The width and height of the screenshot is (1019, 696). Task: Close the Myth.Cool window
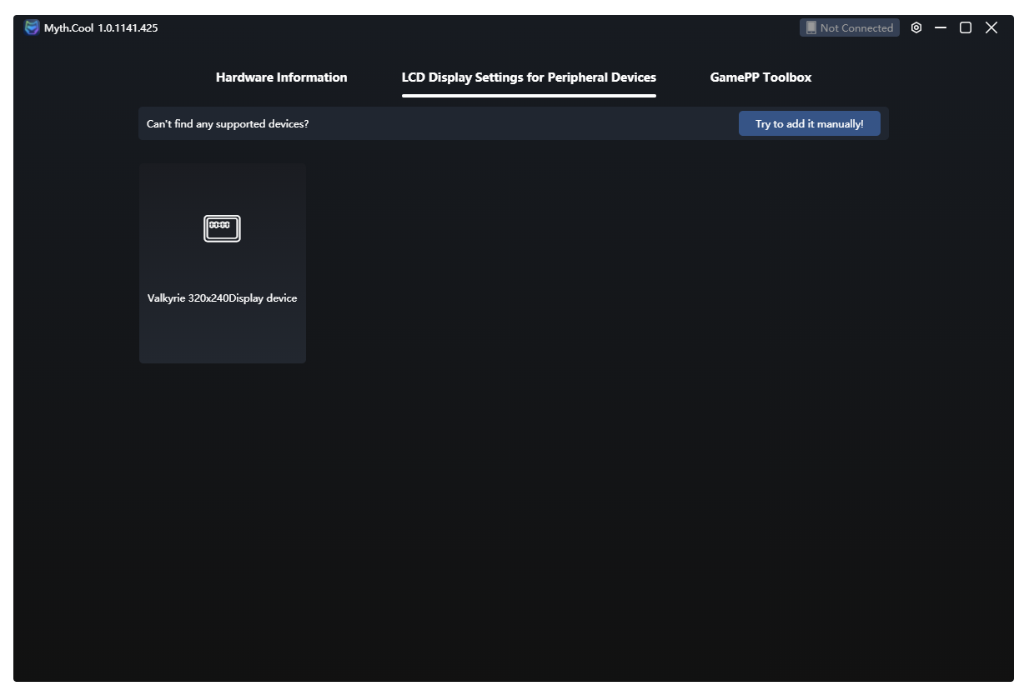coord(991,28)
